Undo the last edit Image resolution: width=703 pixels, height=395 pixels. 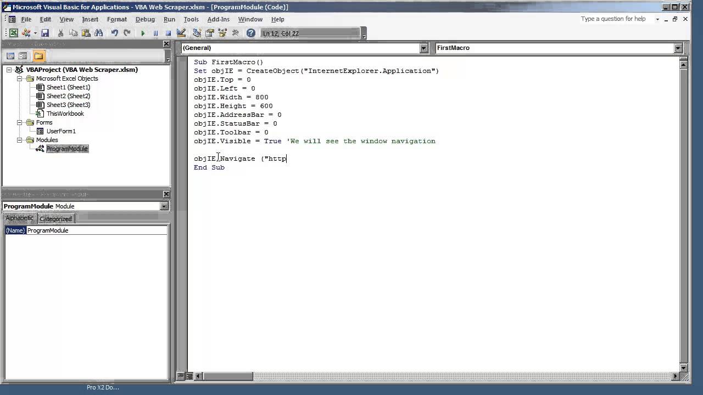114,33
